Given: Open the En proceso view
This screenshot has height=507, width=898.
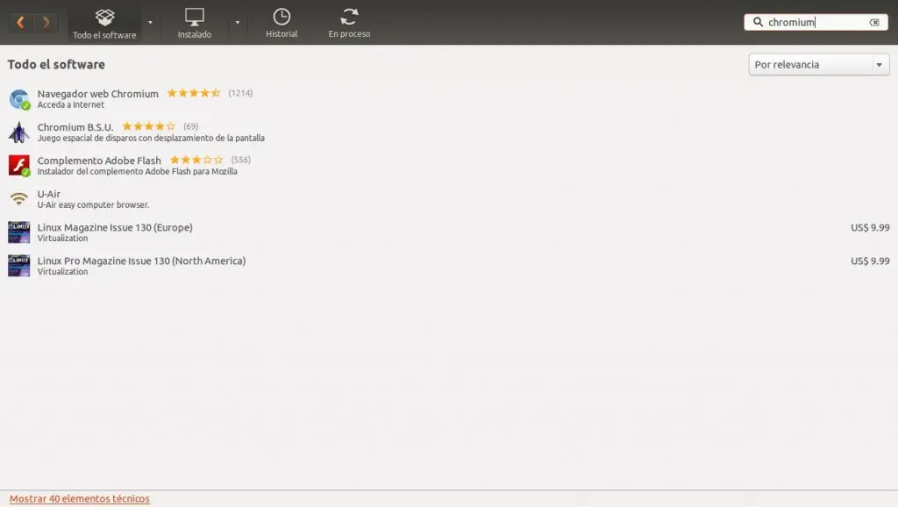Looking at the screenshot, I should tap(349, 24).
